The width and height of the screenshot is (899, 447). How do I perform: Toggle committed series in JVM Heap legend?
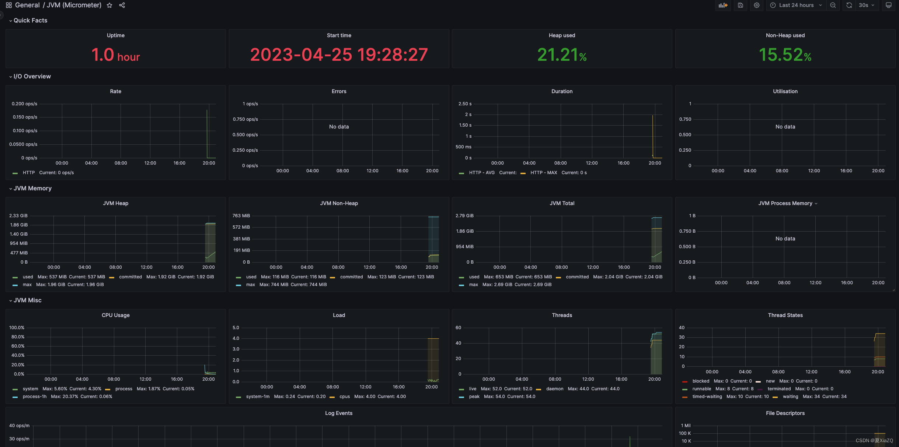[x=130, y=277]
